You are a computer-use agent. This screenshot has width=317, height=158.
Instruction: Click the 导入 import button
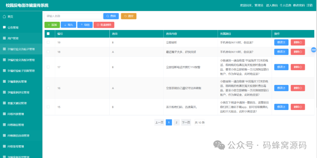pos(68,25)
